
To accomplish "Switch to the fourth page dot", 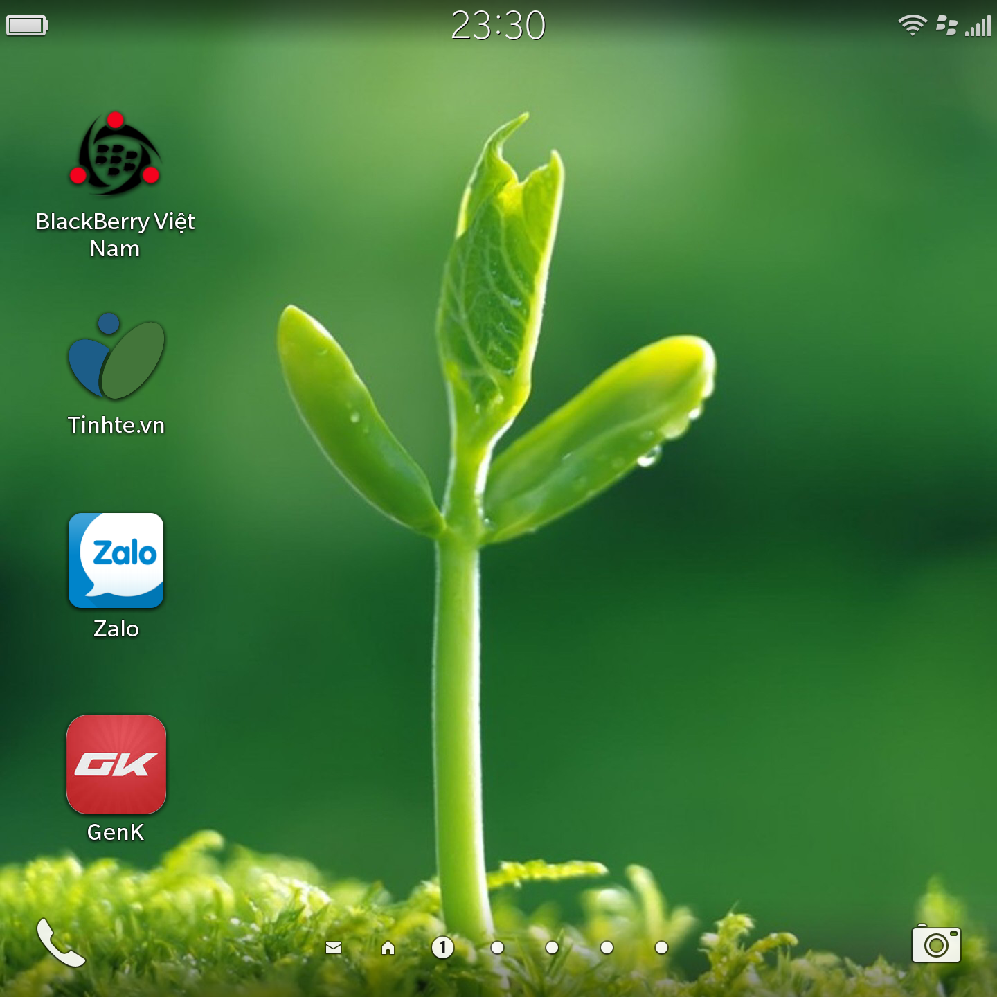I will tap(607, 947).
